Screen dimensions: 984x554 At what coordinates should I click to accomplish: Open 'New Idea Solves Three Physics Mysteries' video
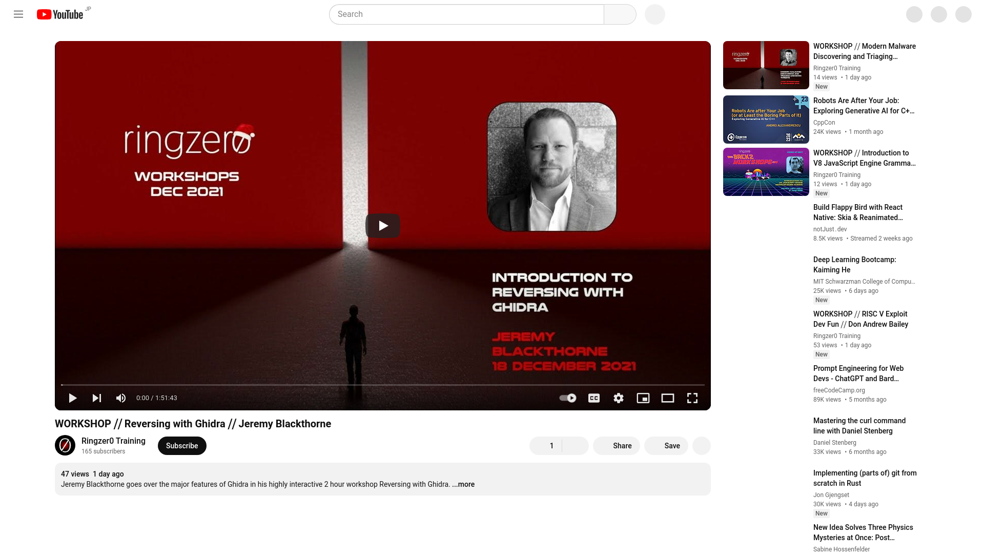coord(863,532)
